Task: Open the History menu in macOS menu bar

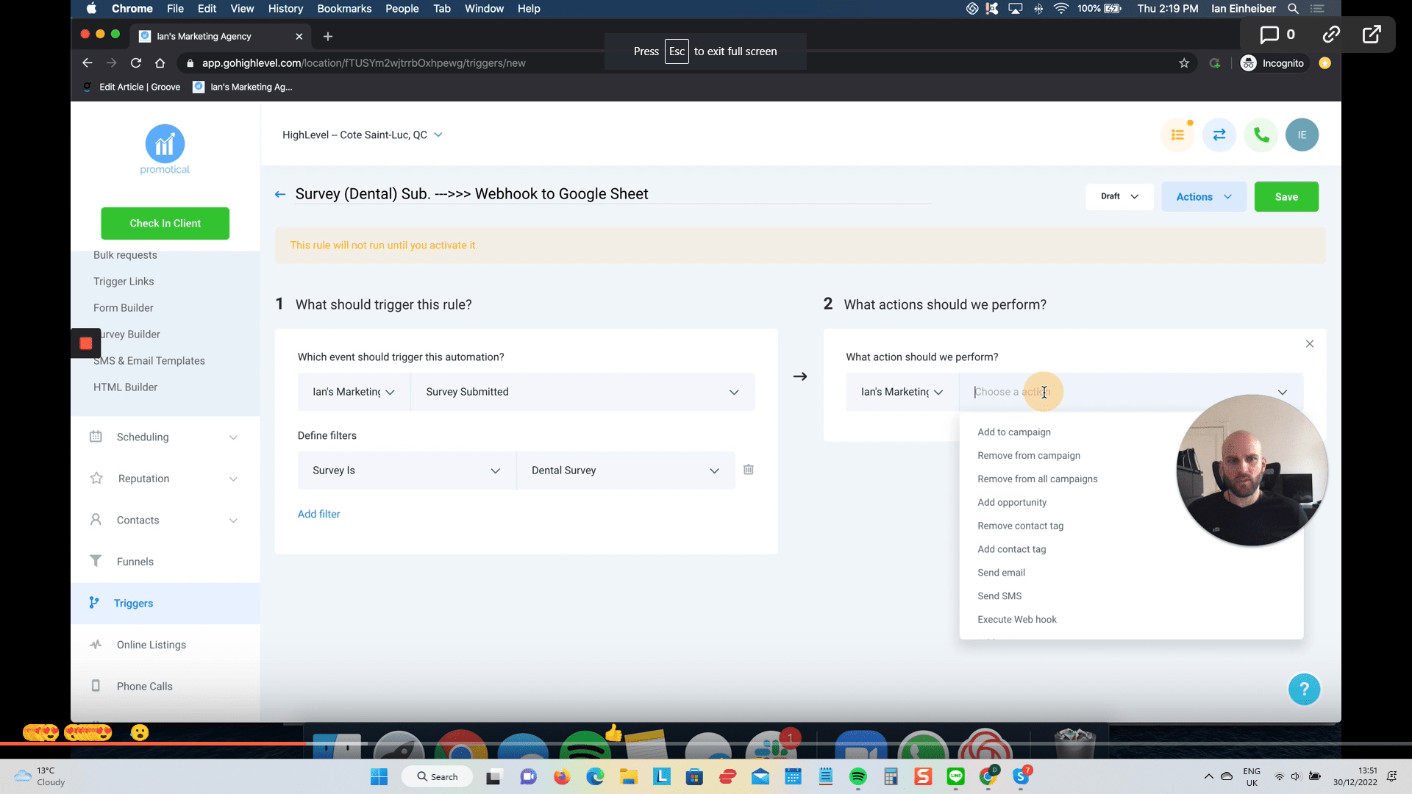Action: [x=285, y=9]
